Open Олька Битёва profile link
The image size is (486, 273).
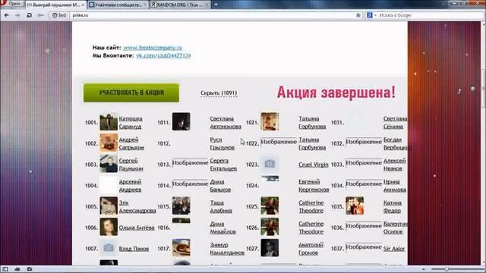coord(137,227)
